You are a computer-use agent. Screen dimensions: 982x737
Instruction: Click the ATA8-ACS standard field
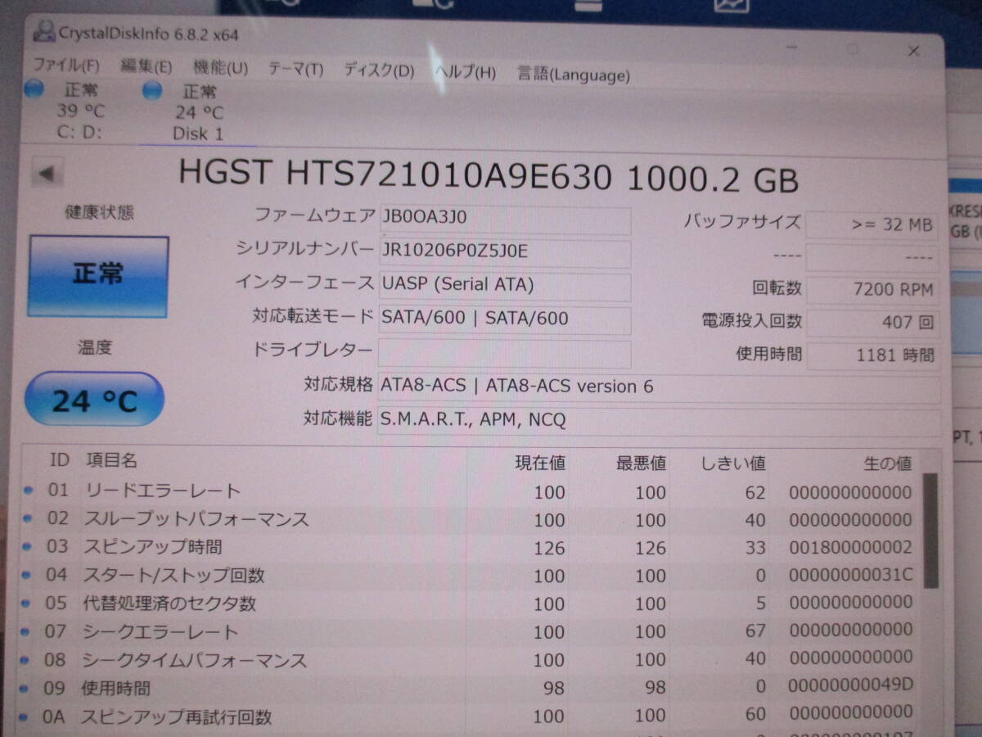pos(659,387)
